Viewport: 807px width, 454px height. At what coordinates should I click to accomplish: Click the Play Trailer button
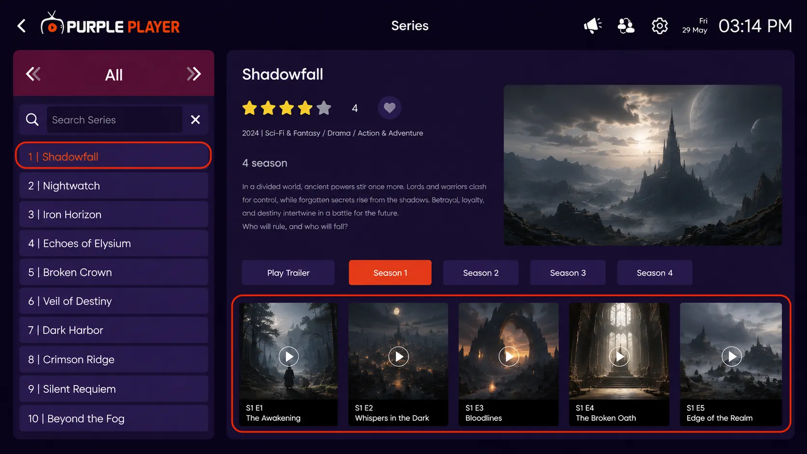coord(288,273)
